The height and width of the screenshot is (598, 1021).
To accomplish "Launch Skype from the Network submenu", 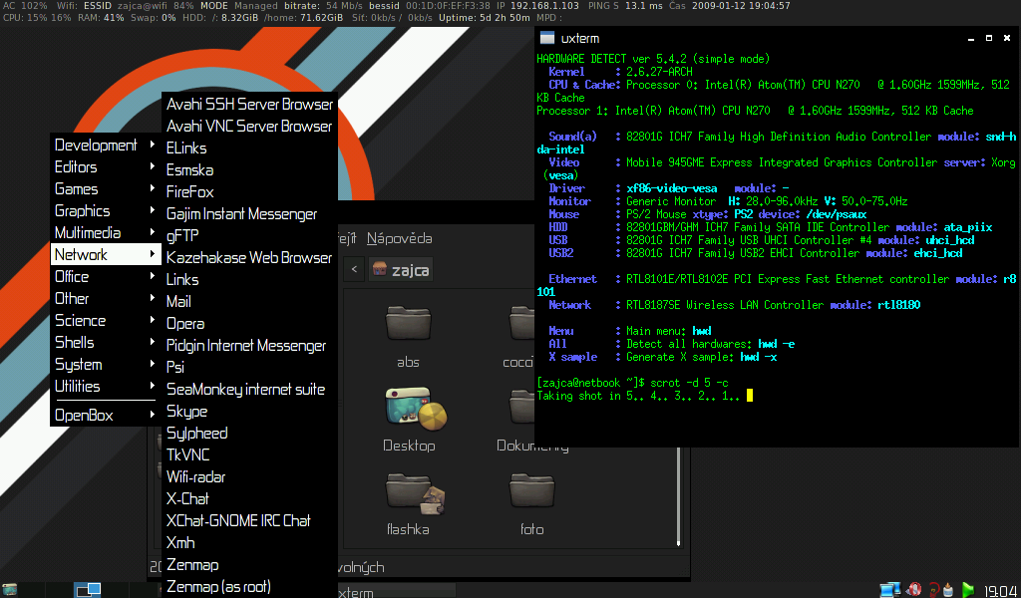I will [249, 411].
